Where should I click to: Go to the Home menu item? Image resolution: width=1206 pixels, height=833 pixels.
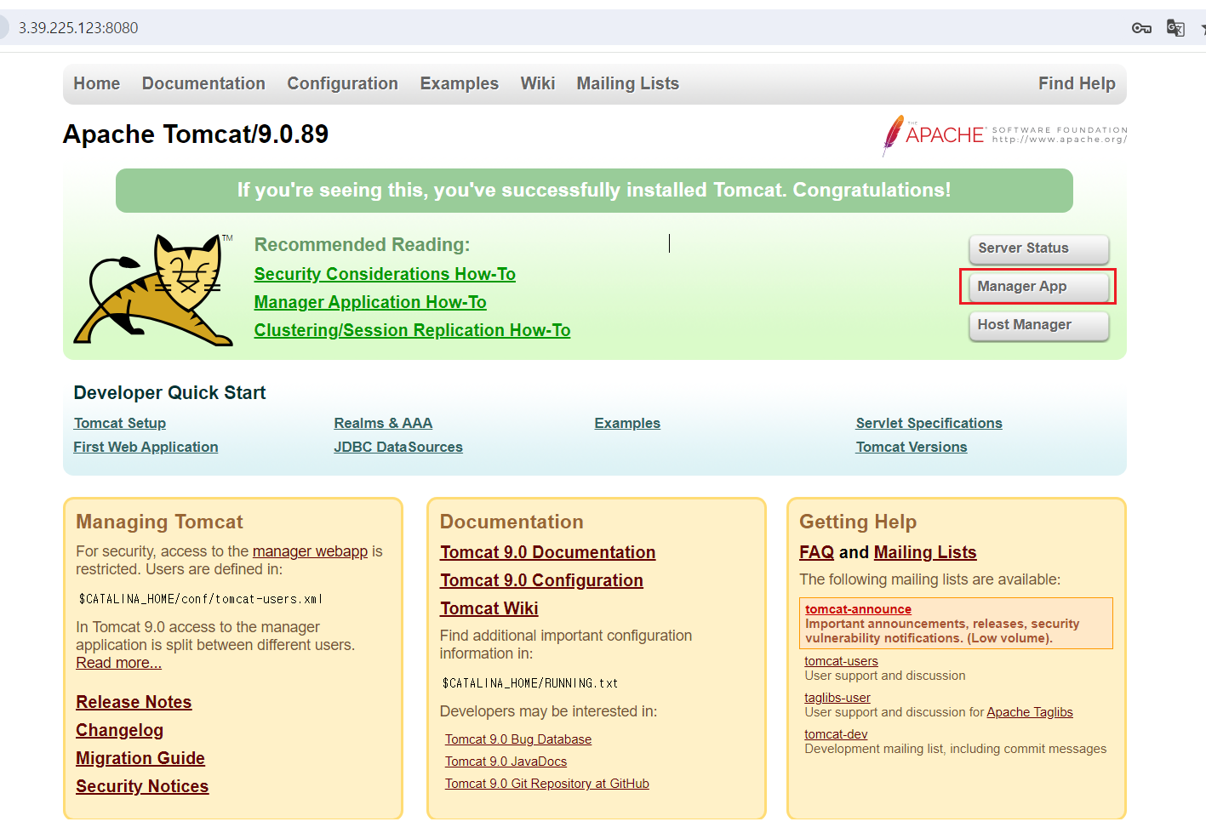coord(97,83)
